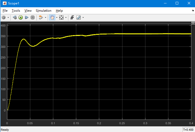This screenshot has height=132, width=195.
Task: Open the Configuration Properties gear icon
Action: point(4,17)
